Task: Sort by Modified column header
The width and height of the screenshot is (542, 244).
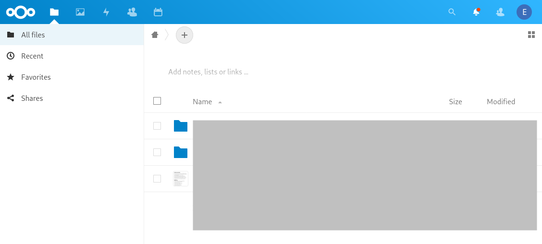Action: click(501, 102)
